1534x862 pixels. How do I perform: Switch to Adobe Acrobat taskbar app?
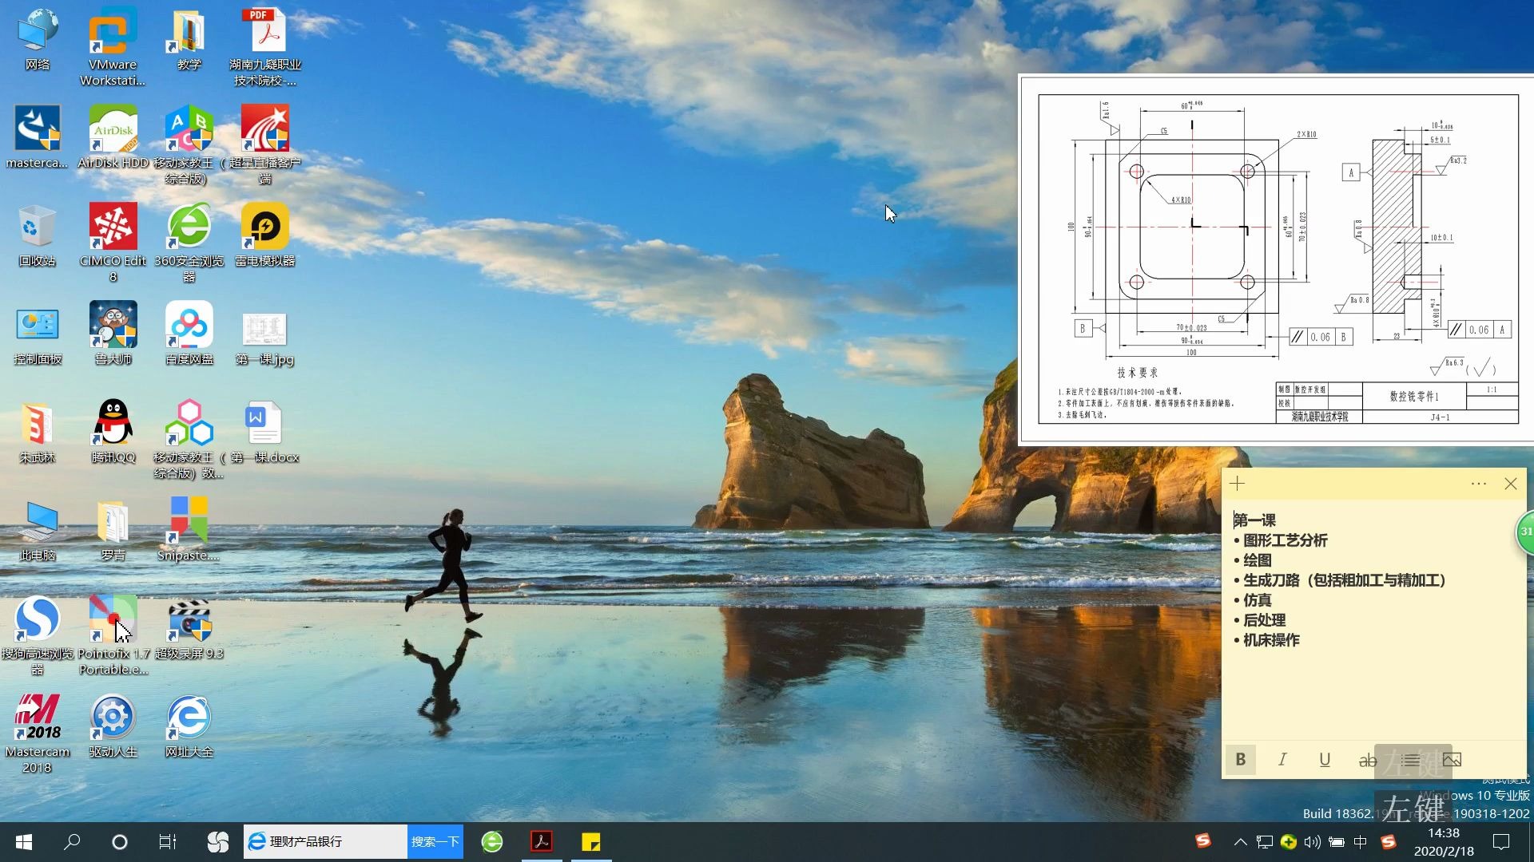pyautogui.click(x=542, y=842)
